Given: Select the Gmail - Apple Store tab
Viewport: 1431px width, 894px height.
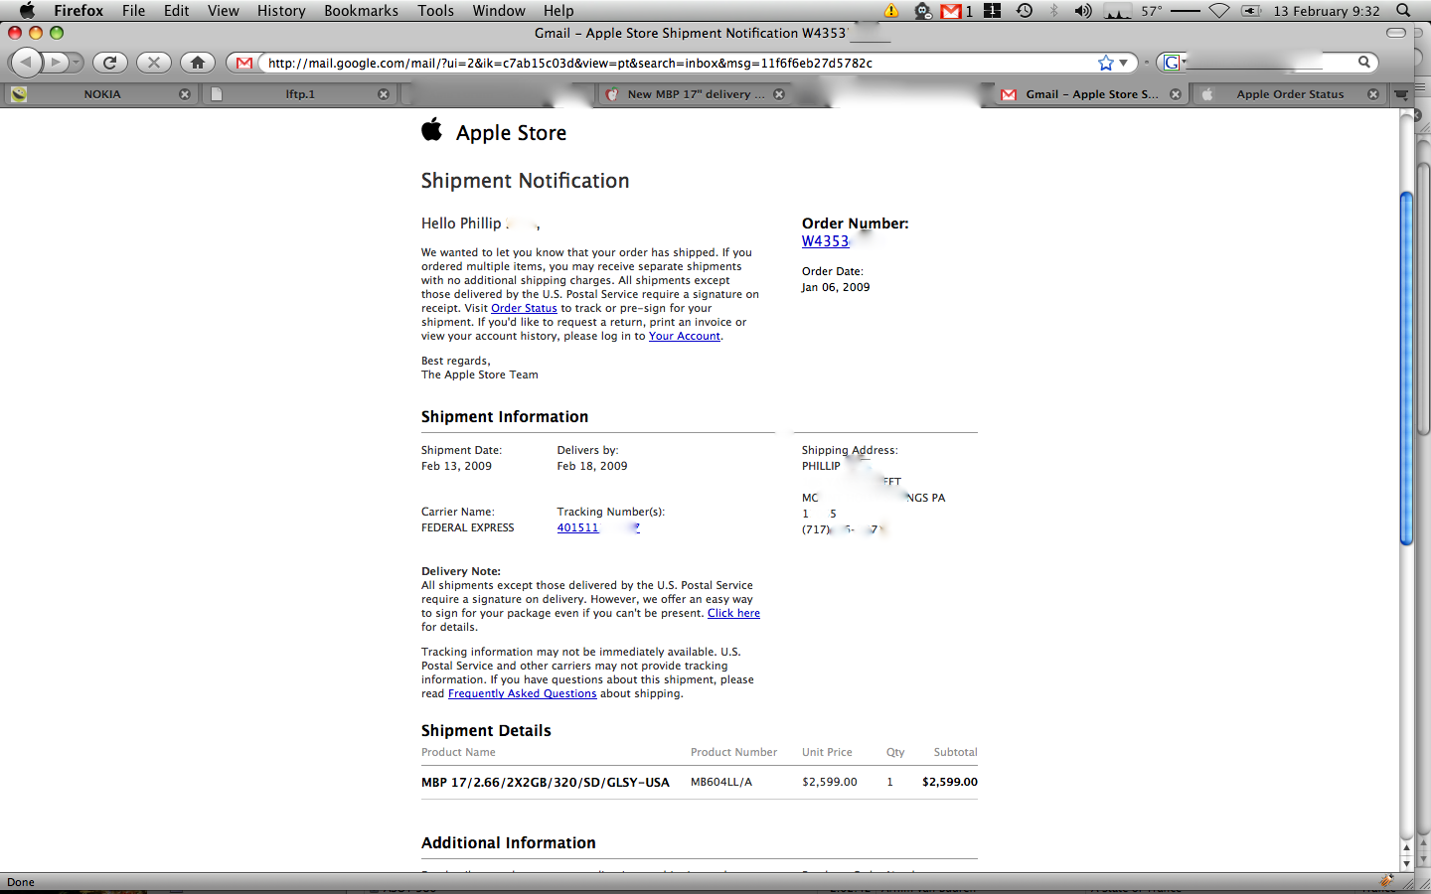Looking at the screenshot, I should point(1091,94).
